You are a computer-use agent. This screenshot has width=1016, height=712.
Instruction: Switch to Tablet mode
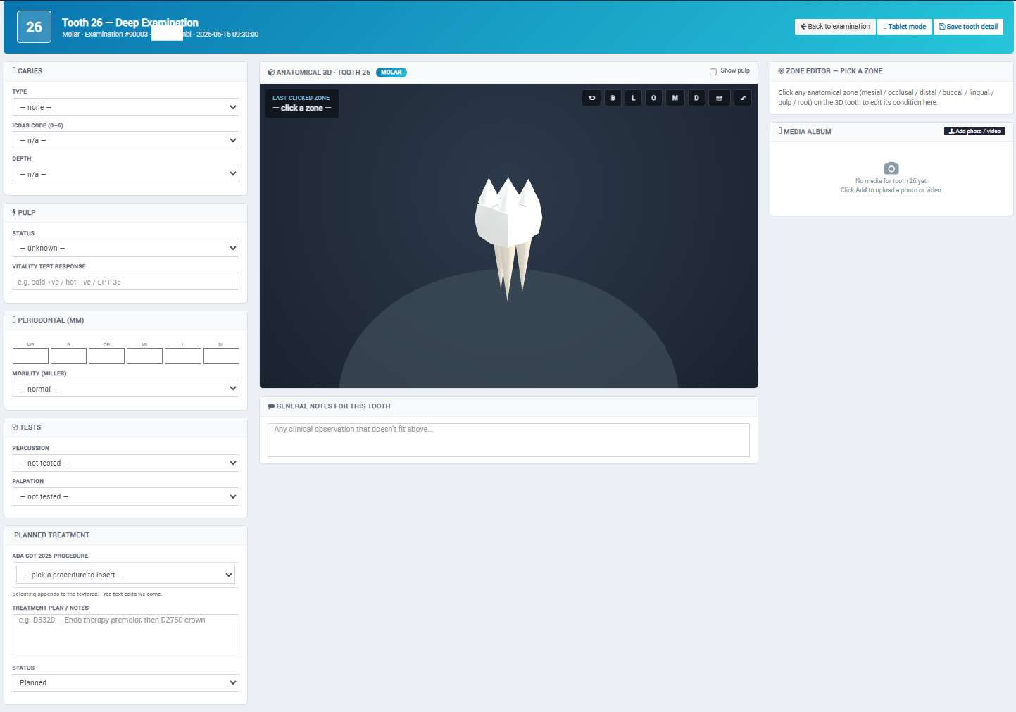pos(905,27)
